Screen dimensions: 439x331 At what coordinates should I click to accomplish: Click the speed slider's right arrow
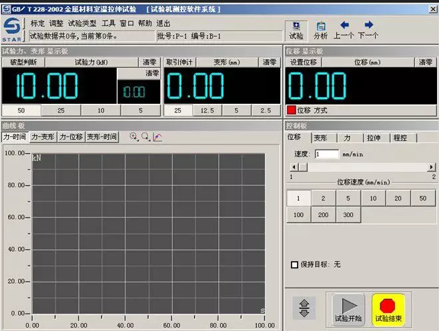[432, 167]
